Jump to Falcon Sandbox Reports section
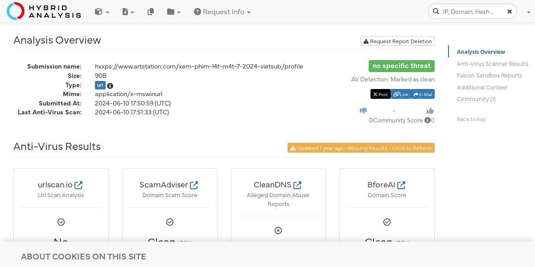 click(490, 76)
